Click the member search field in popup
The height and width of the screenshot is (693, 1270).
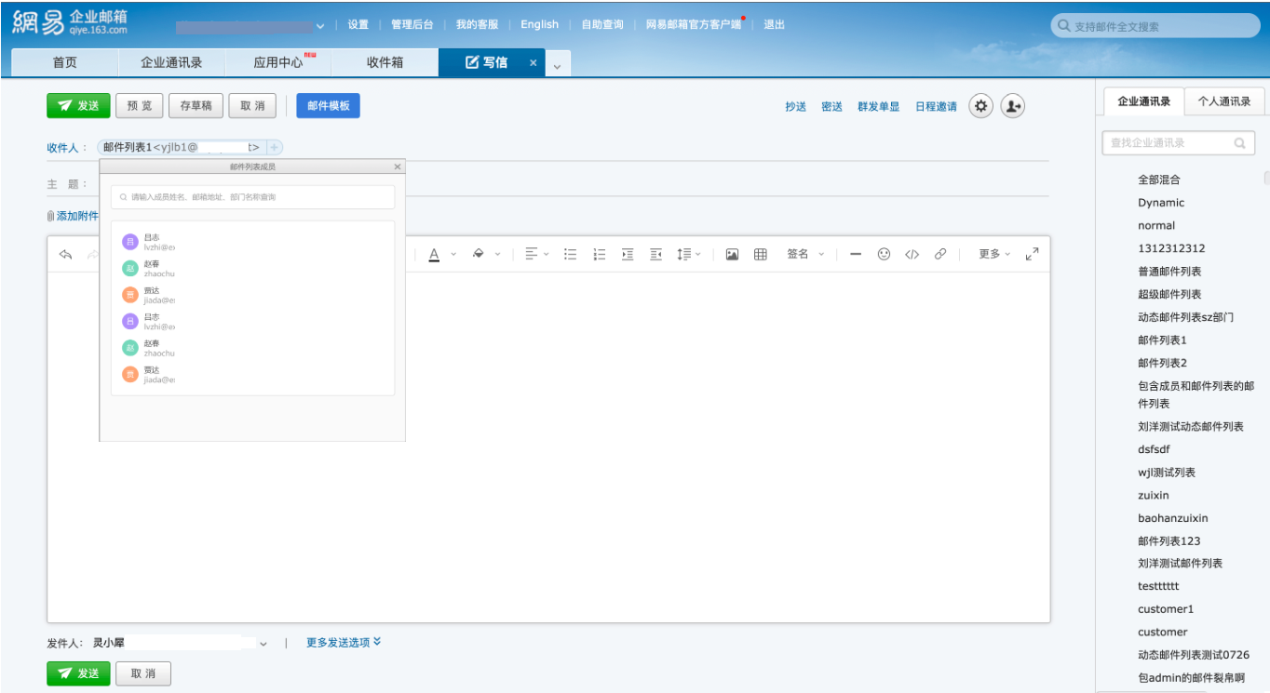point(253,197)
